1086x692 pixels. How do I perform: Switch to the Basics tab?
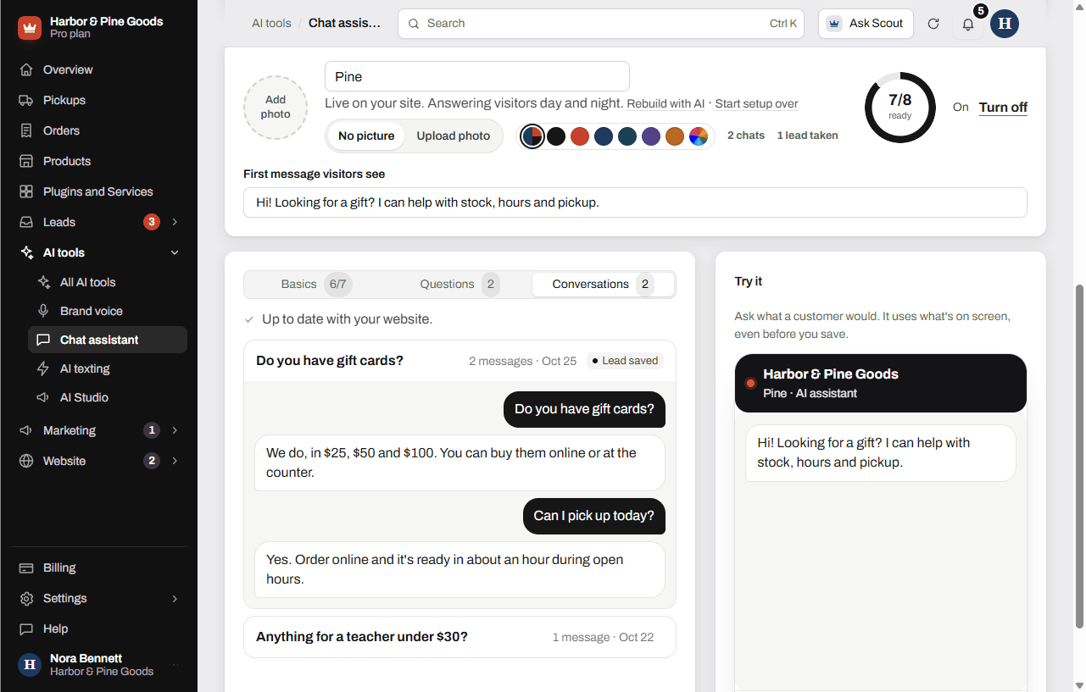pos(315,285)
